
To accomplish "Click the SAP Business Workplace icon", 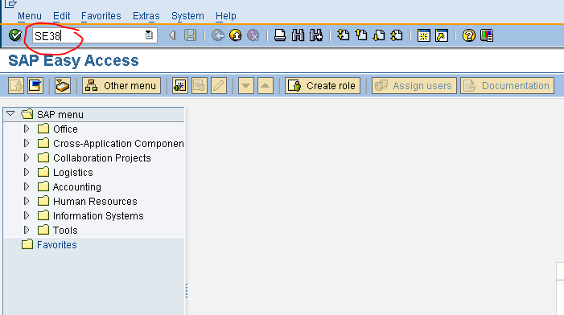I will coord(63,85).
